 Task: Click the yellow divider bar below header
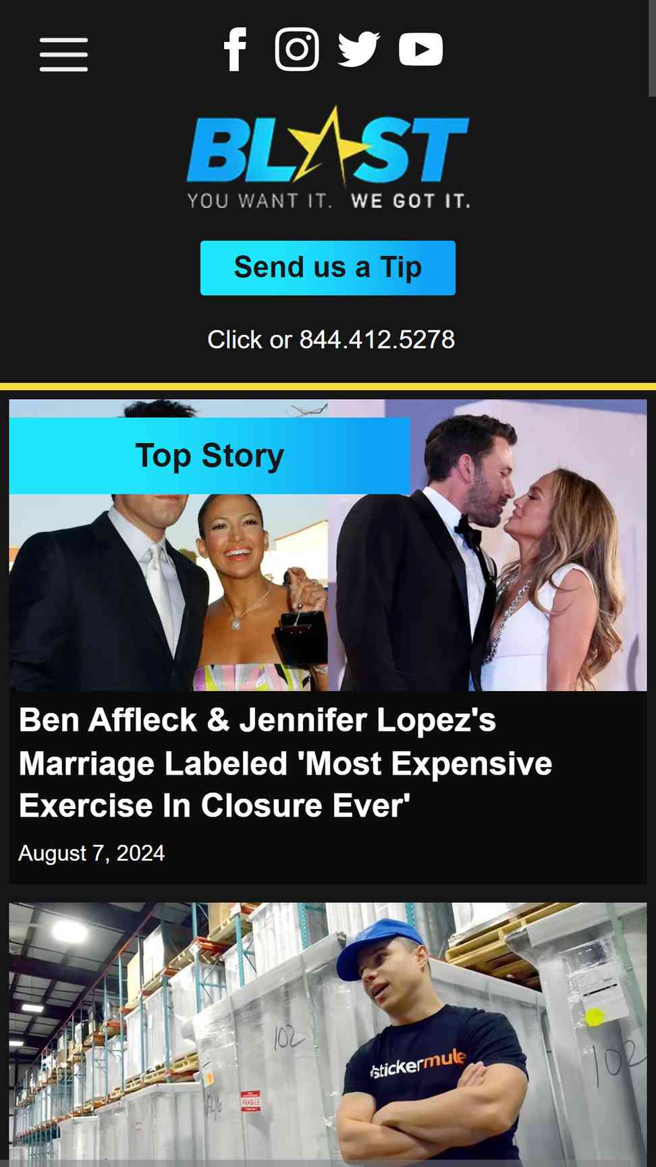click(328, 387)
